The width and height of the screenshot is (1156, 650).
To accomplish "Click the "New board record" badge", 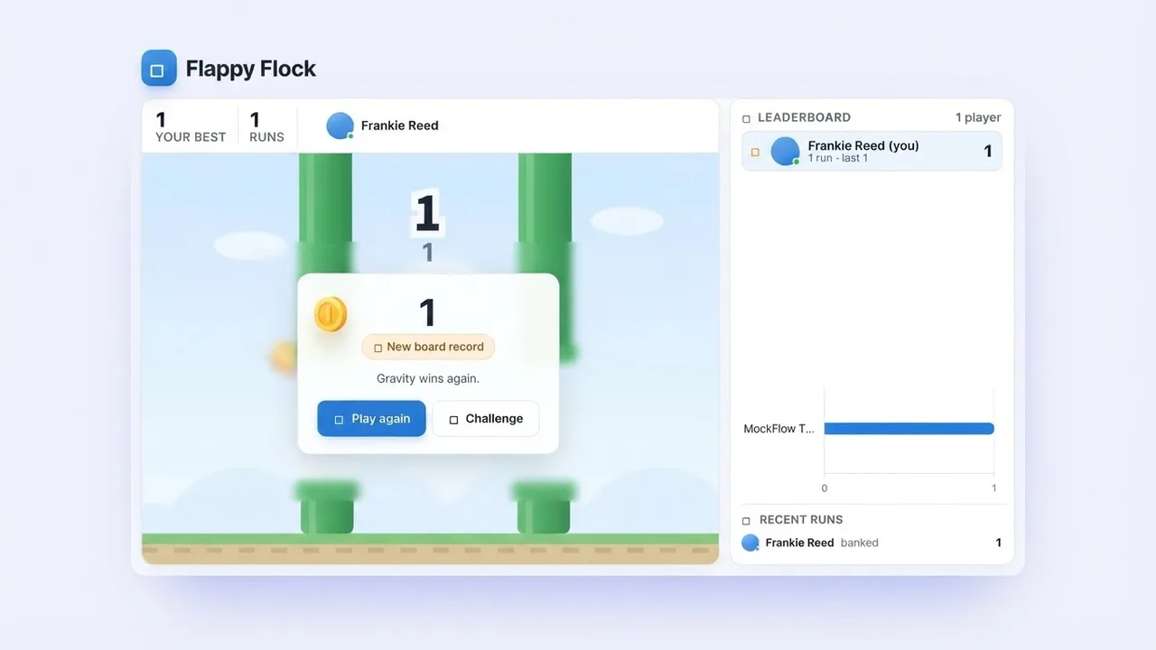I will (428, 347).
